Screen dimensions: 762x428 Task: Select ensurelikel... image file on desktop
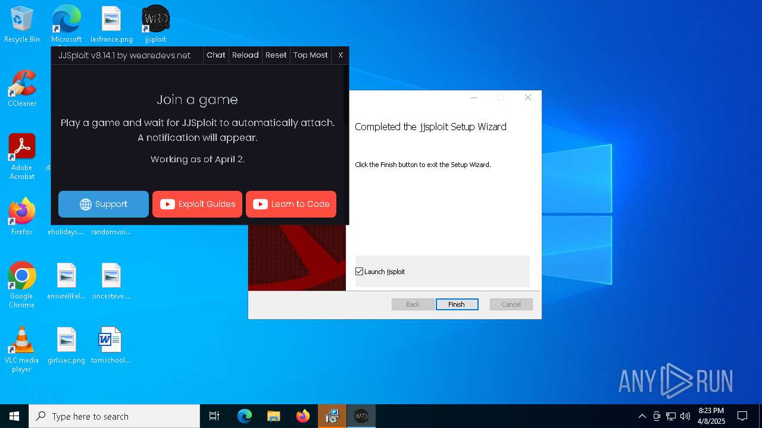click(66, 282)
